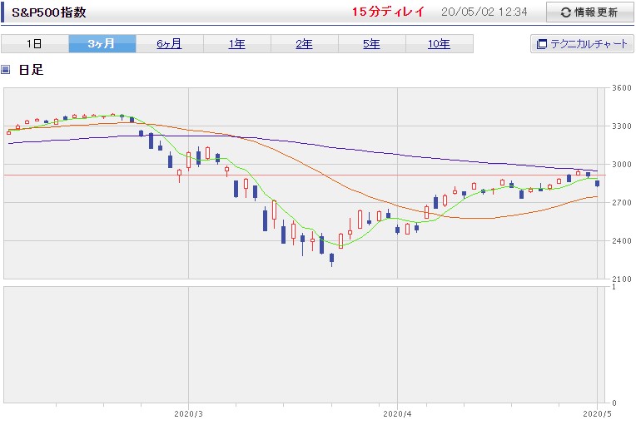
Task: Switch to the 5年 period tab
Action: [x=371, y=44]
